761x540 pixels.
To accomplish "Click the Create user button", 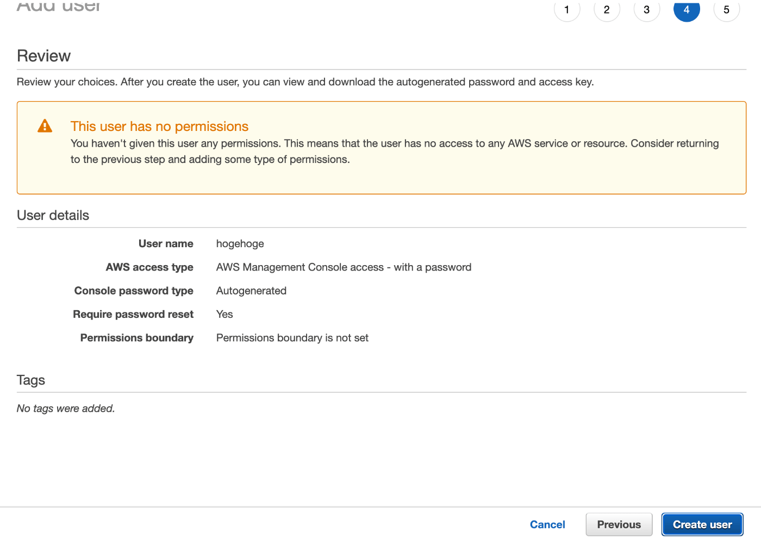I will coord(702,524).
